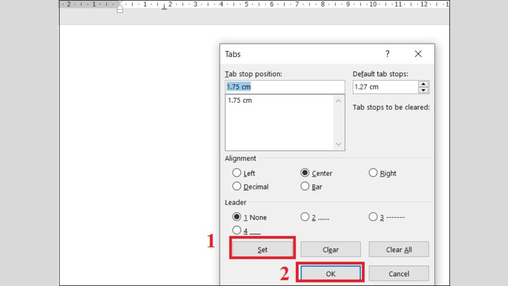This screenshot has width=508, height=286.
Task: Confirm changes with the OK button
Action: point(330,273)
